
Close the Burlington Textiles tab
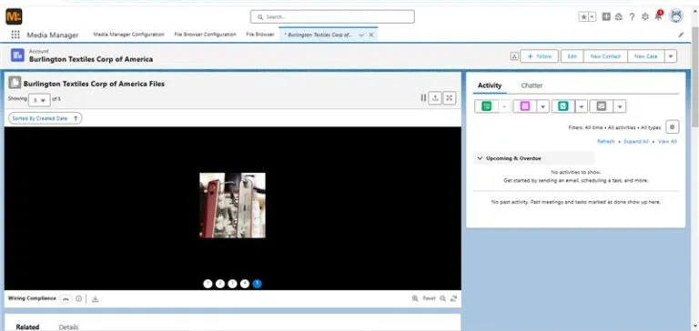(x=371, y=35)
